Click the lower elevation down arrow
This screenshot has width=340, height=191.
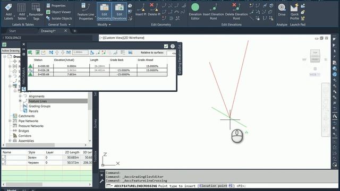63,53
